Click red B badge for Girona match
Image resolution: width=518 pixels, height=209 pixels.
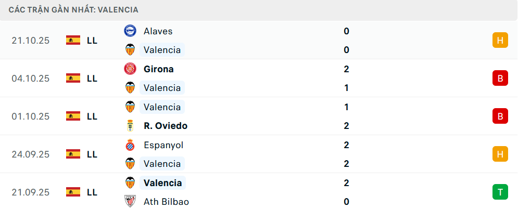point(500,78)
